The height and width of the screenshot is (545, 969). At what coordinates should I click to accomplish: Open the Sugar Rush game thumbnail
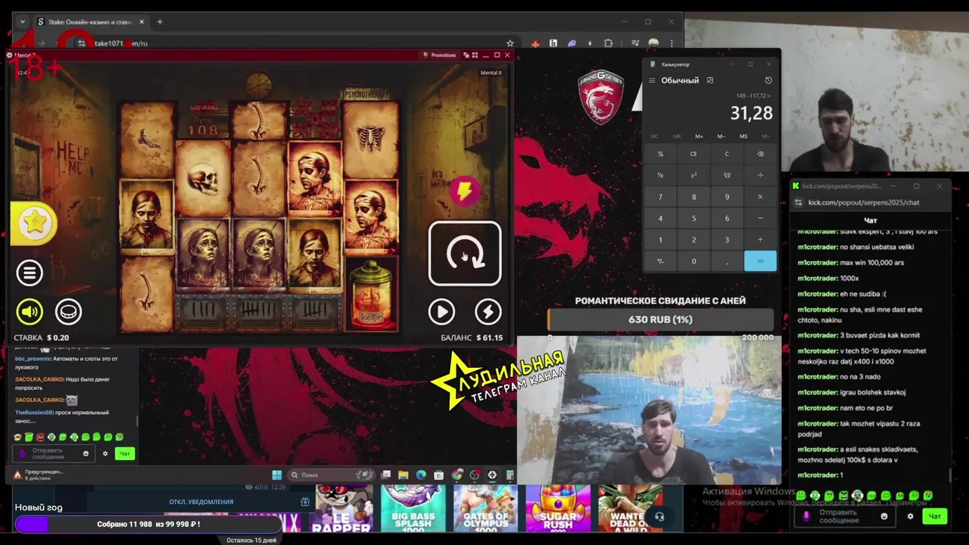(558, 509)
